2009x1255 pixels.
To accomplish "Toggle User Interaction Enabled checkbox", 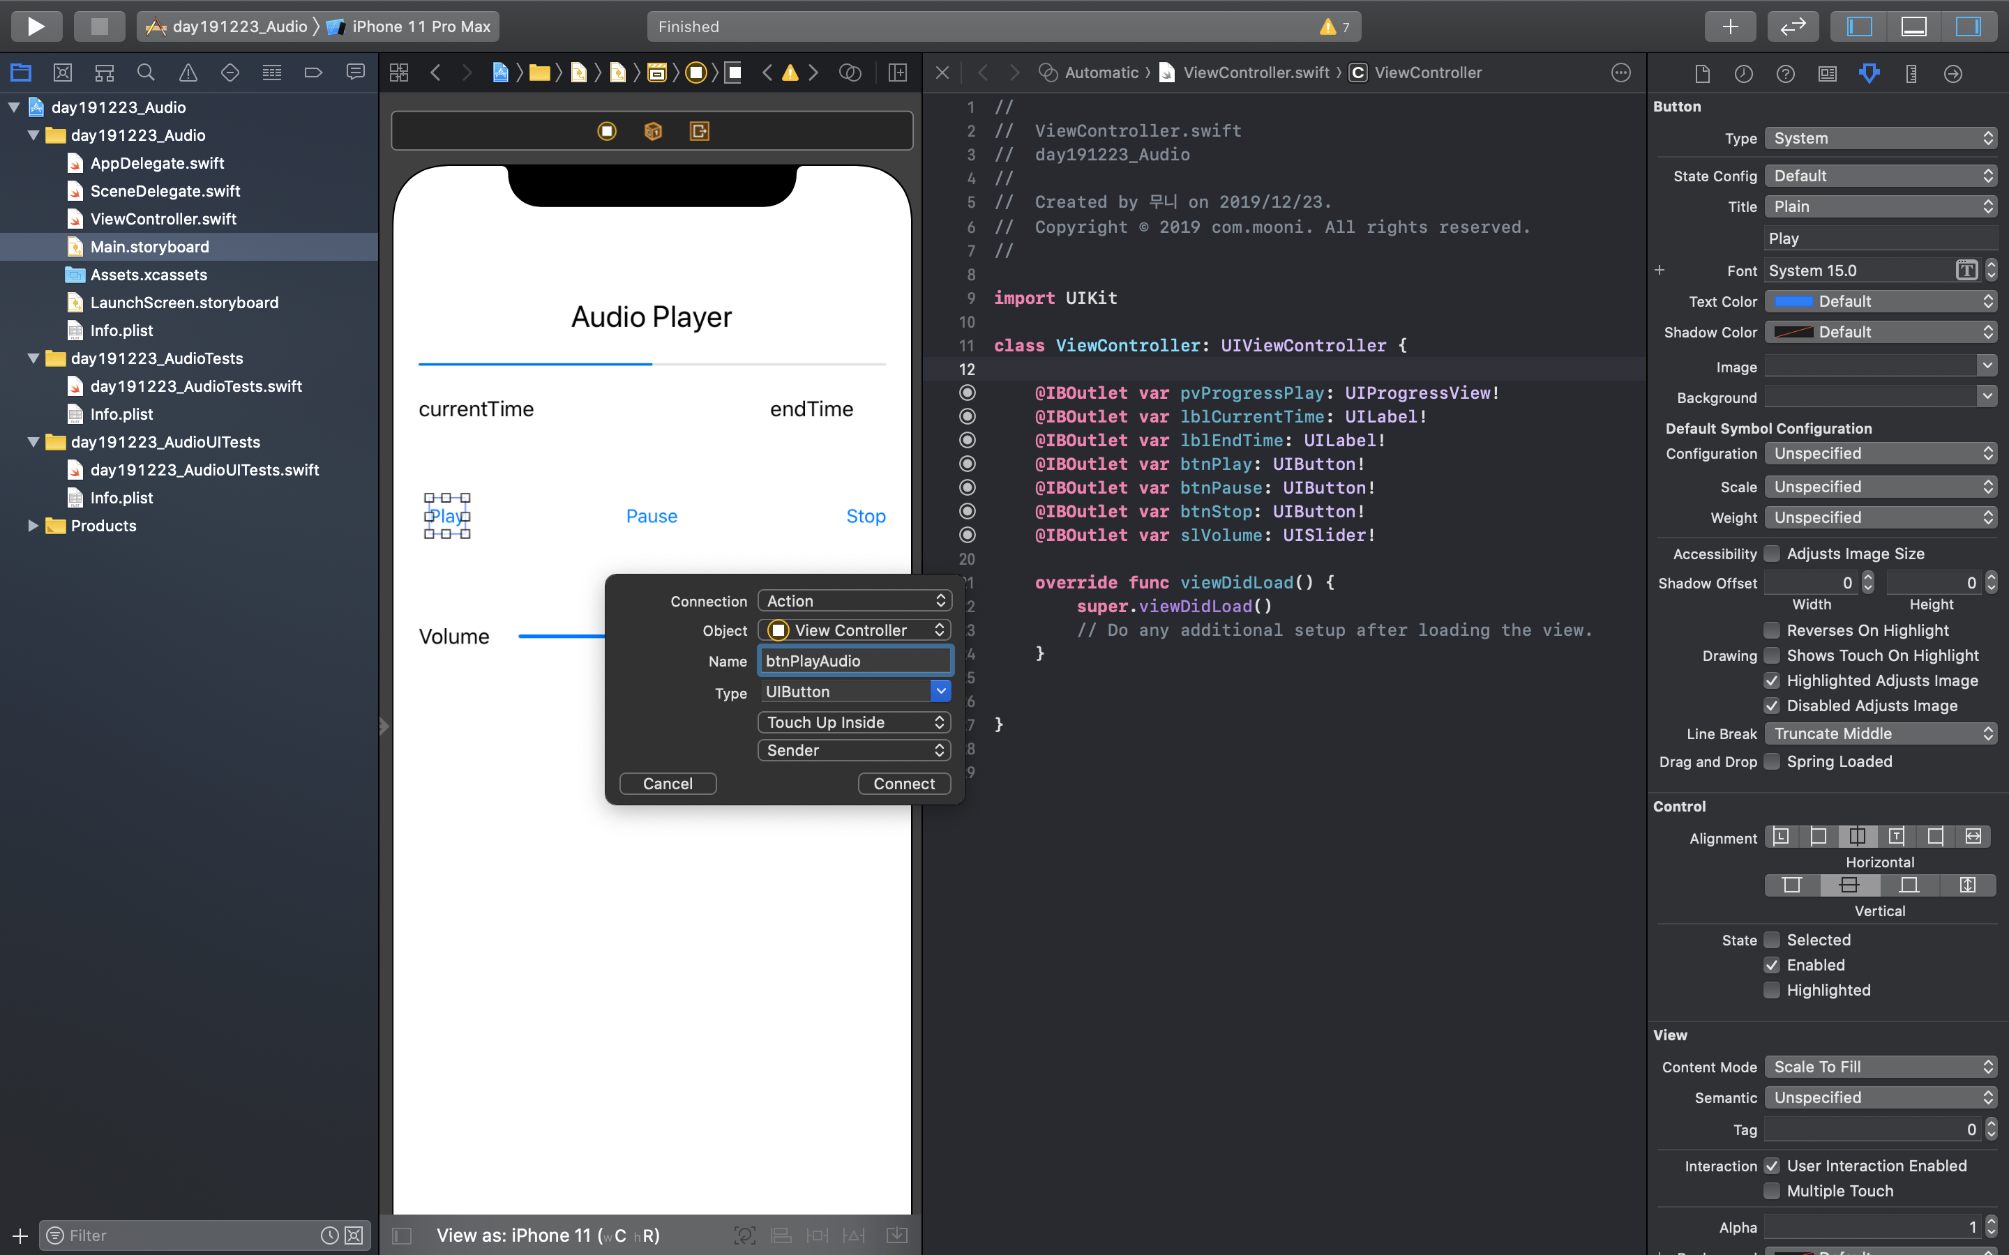I will tap(1772, 1165).
